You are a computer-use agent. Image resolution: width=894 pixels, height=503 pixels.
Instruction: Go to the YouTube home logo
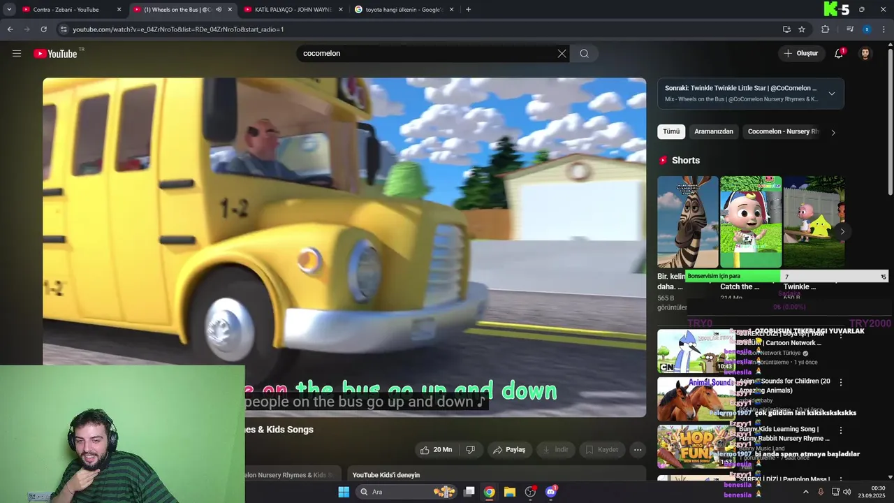click(x=55, y=54)
